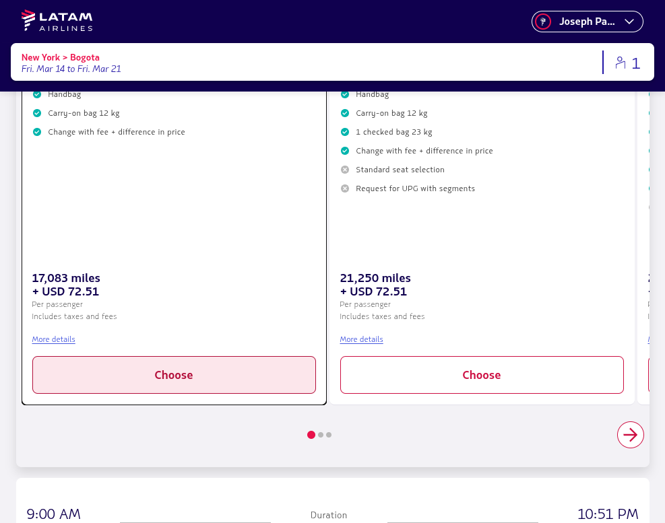Click the '1 checked bag 23 kg' text
The height and width of the screenshot is (523, 665).
(394, 132)
